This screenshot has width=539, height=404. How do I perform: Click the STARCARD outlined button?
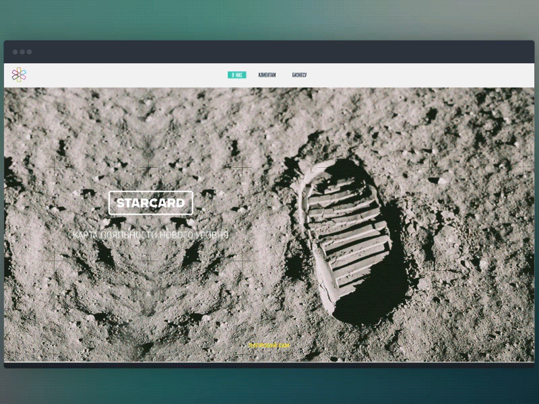[x=150, y=203]
